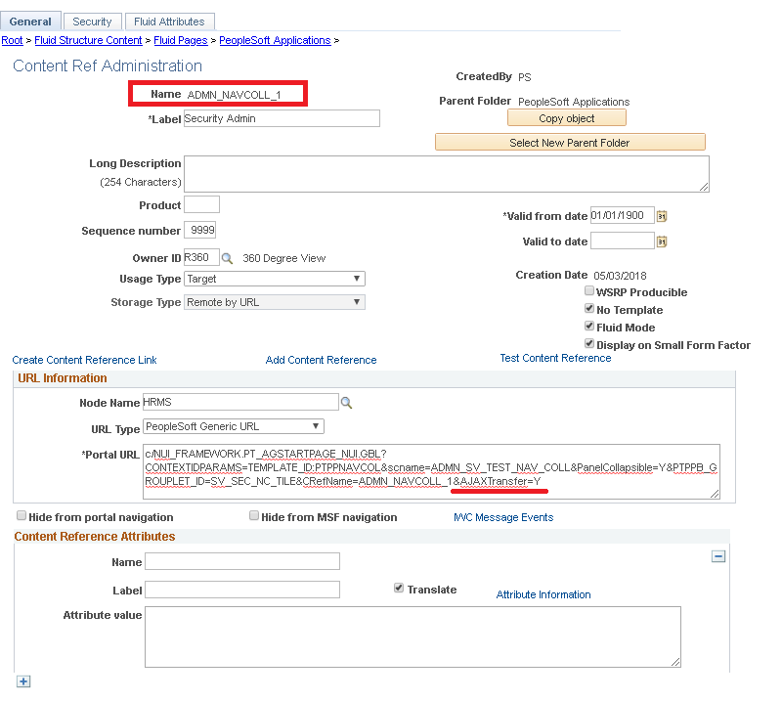Check Hide from portal navigation

coord(21,515)
